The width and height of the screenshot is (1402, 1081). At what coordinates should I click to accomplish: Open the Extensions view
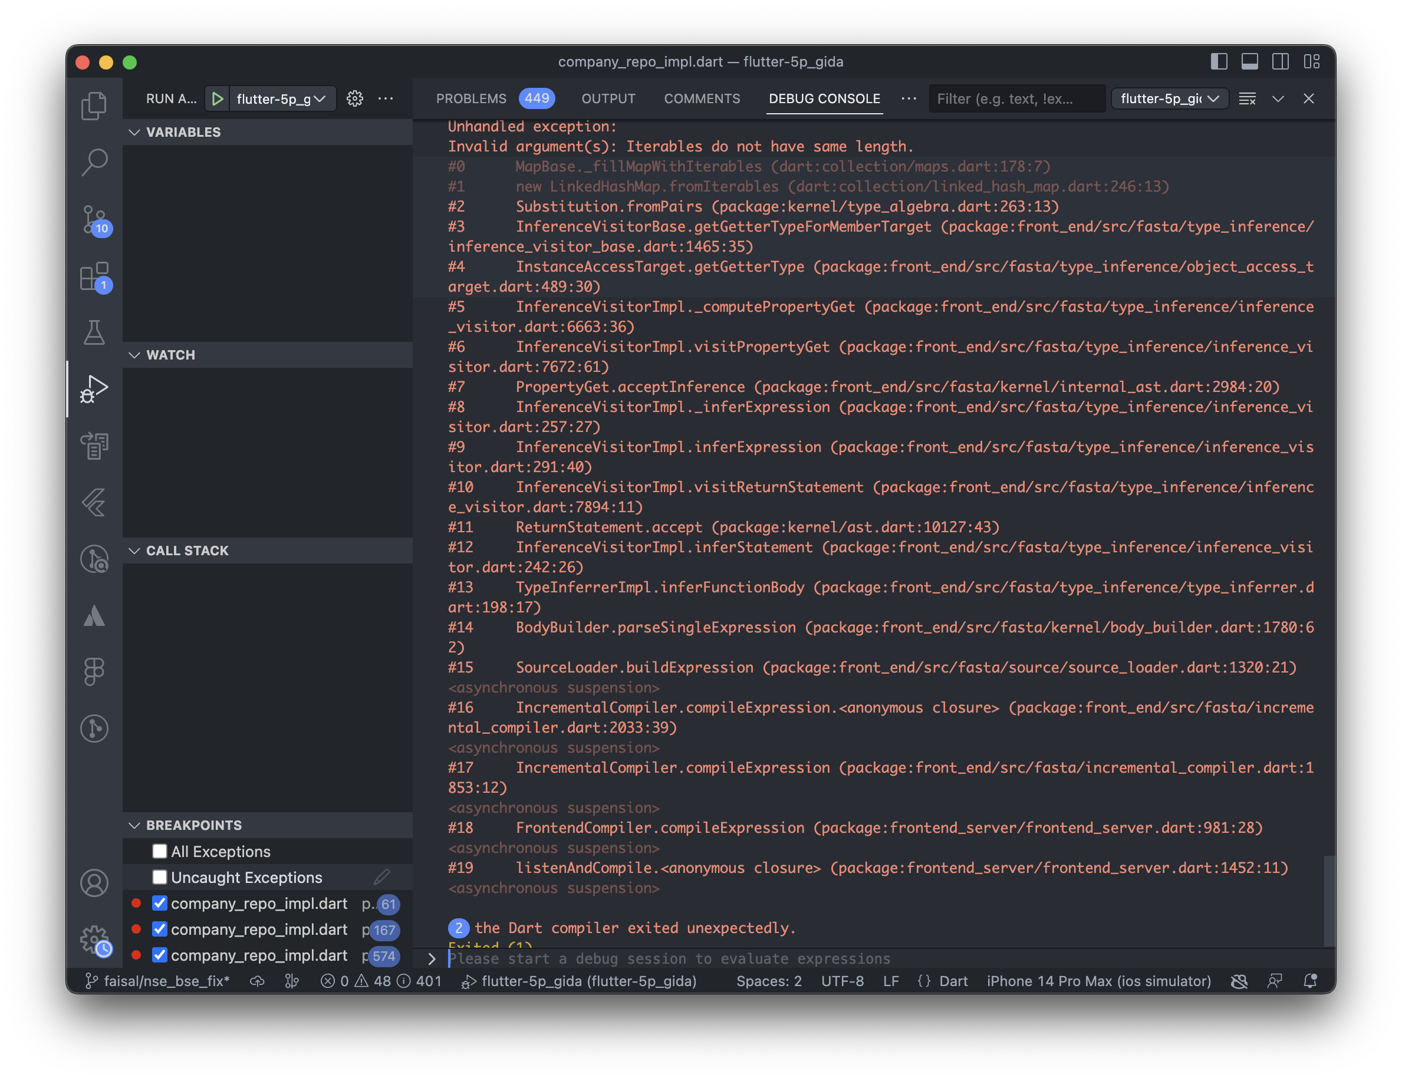click(94, 276)
